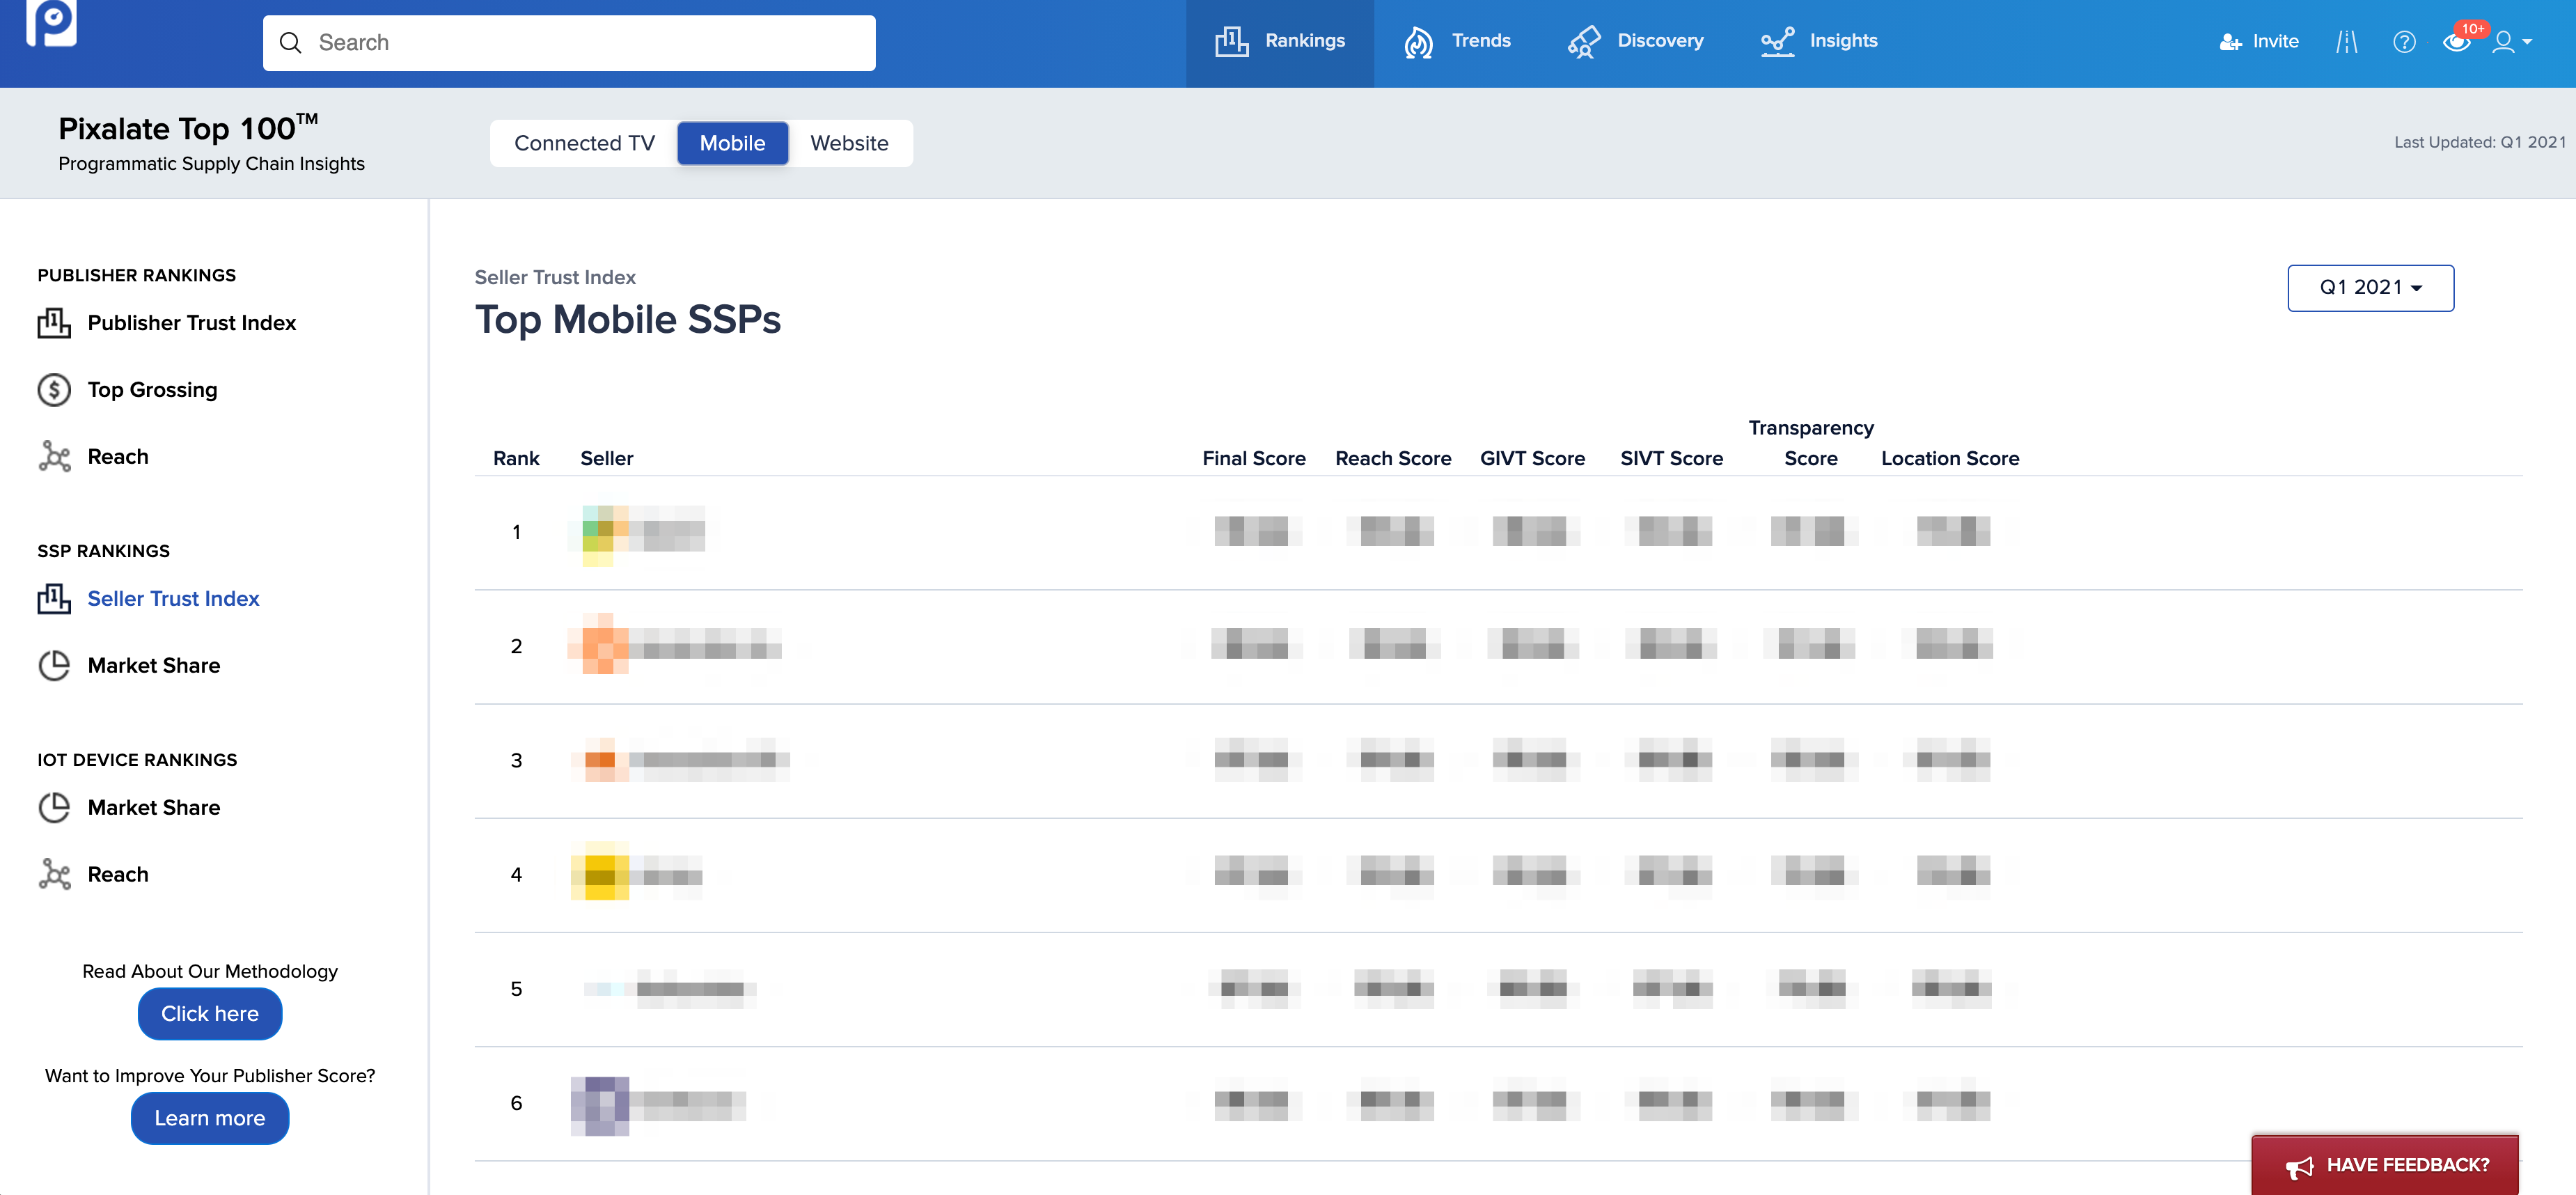Sort by GIVT Score column header

click(x=1532, y=458)
